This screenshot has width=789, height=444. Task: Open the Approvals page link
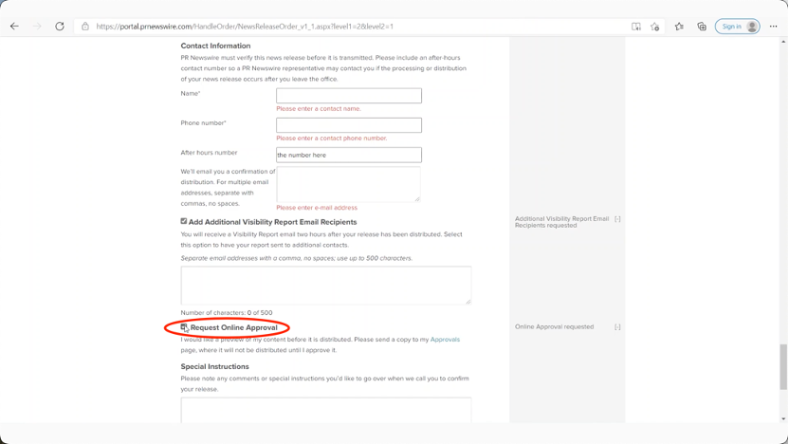[445, 339]
